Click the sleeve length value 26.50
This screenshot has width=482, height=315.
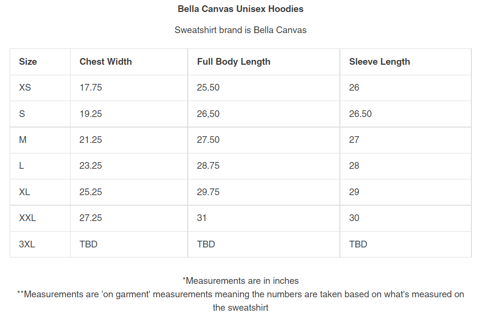point(360,114)
